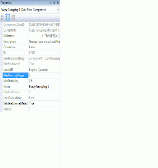Select the Exhaustive property
Screen dimensions: 158x168
(9, 47)
